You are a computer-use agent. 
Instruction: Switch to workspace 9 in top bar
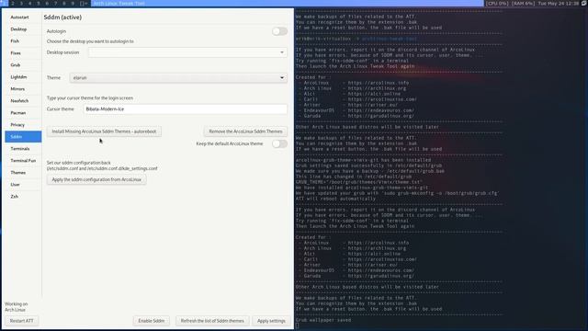click(x=73, y=3)
